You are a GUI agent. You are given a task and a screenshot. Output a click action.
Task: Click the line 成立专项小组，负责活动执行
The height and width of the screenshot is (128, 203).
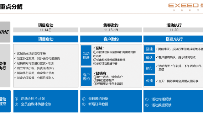(36, 68)
